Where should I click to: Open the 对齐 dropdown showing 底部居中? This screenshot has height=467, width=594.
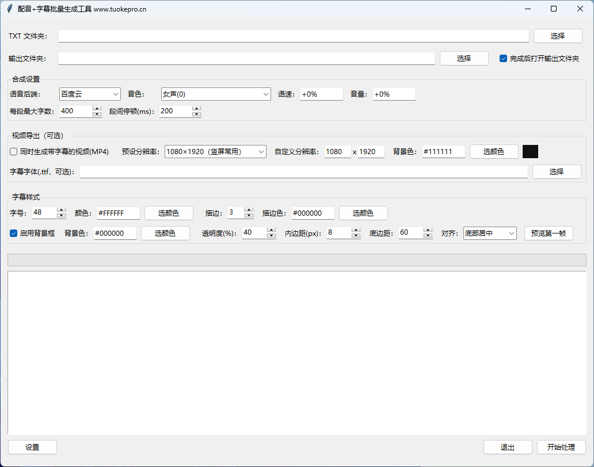489,234
